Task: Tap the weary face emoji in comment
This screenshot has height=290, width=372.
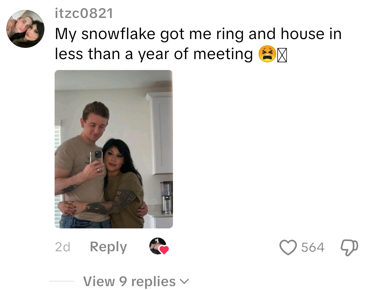Action: point(267,54)
